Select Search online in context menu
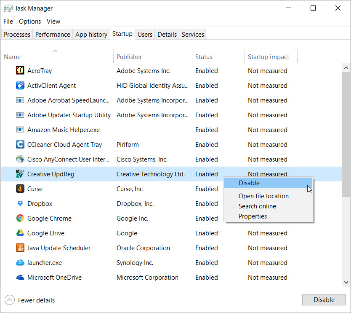 point(268,206)
